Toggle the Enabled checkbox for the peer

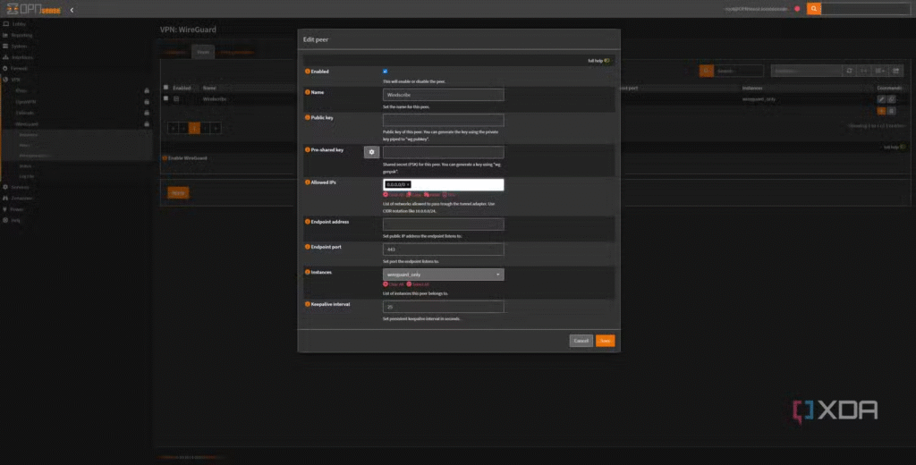click(x=385, y=71)
